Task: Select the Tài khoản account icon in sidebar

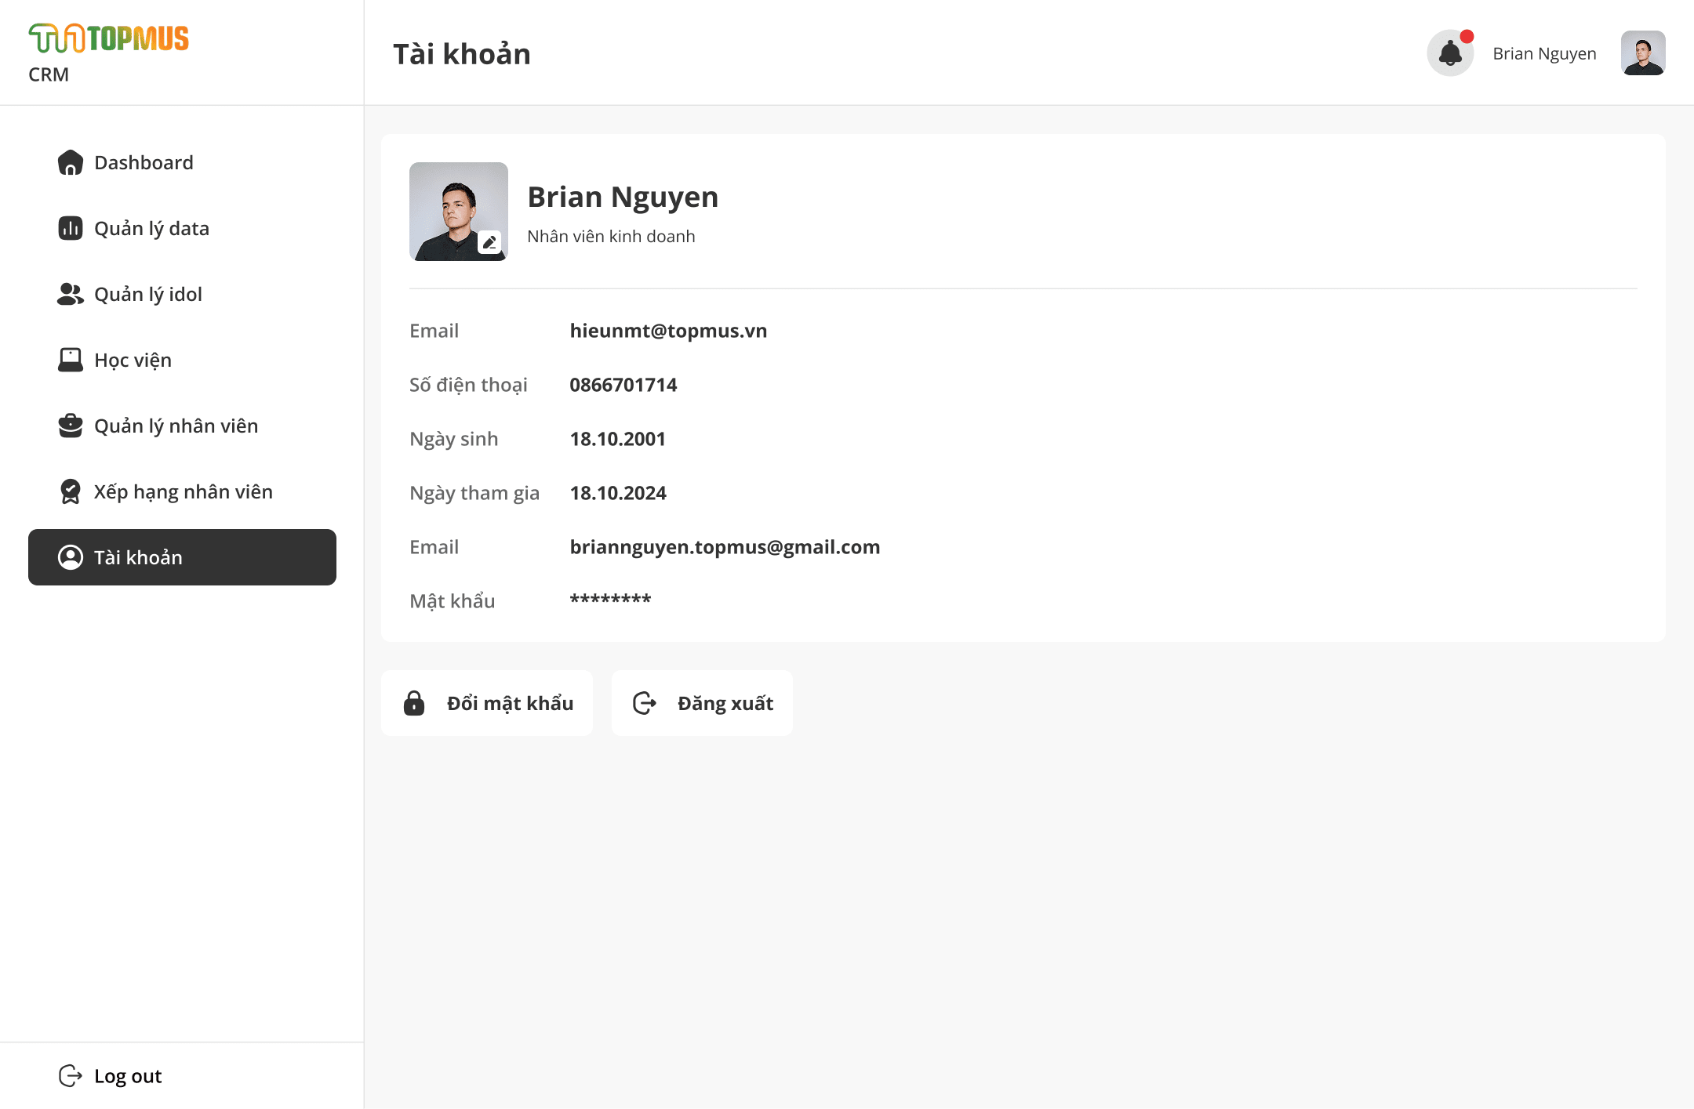Action: [71, 557]
